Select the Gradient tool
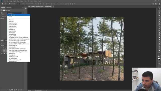 click(159, 35)
